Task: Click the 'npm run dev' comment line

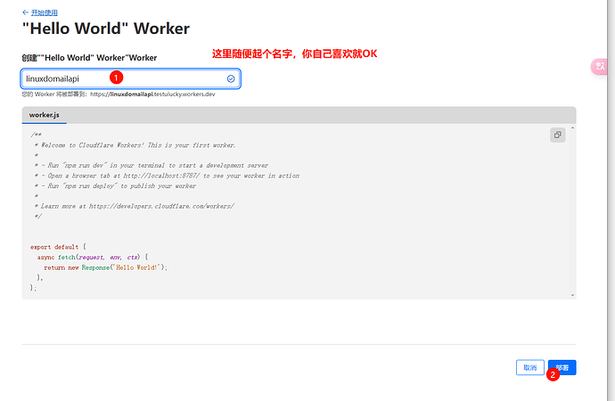Action: (152, 166)
